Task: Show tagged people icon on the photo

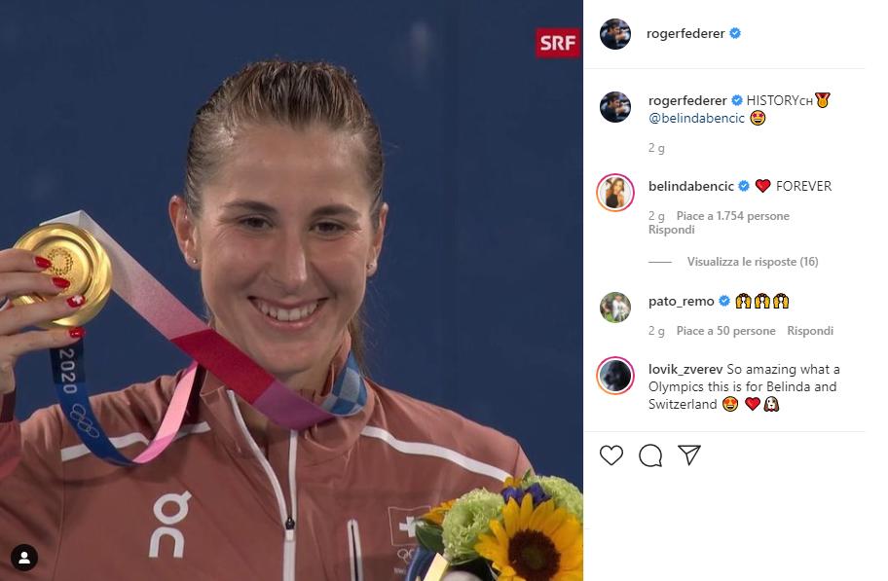Action: 24,558
